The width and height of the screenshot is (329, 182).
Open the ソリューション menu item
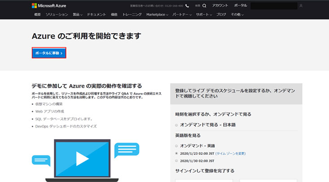pos(57,14)
